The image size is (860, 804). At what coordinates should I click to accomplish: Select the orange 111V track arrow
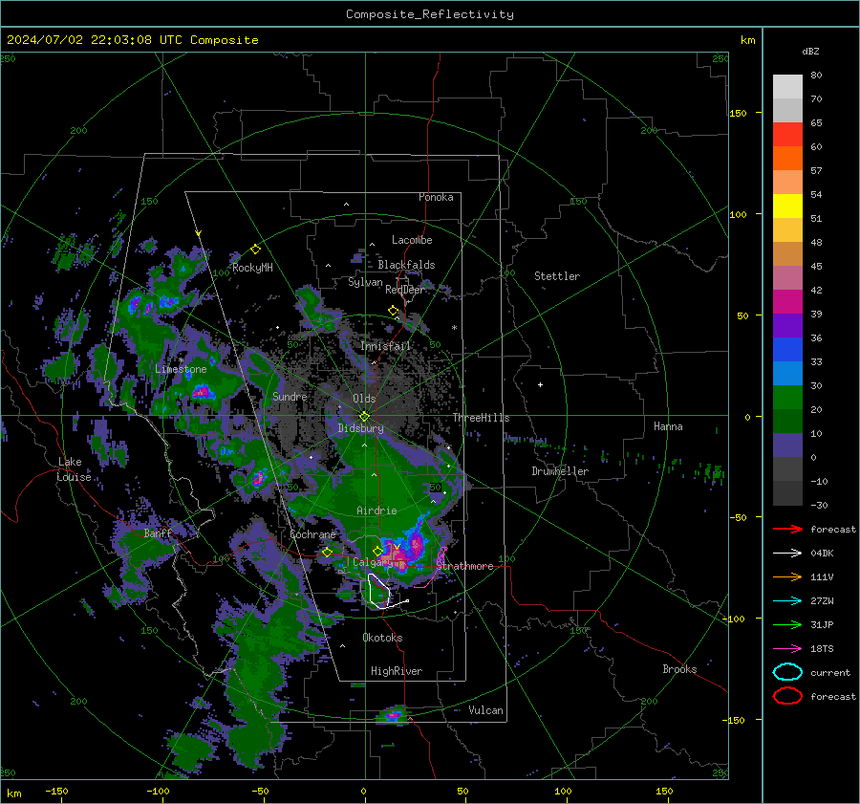(x=787, y=576)
